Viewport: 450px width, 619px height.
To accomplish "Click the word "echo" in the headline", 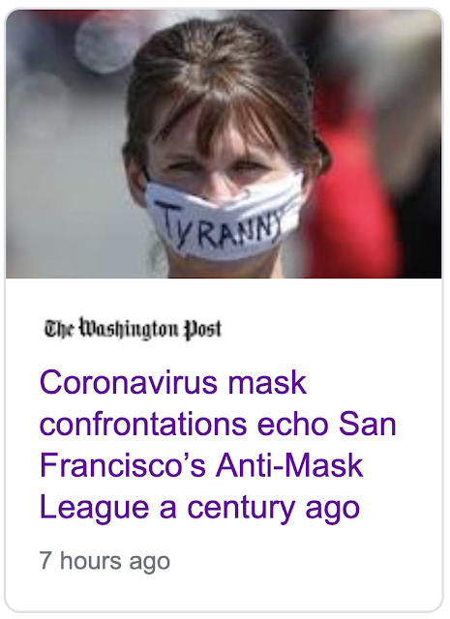I will pyautogui.click(x=293, y=424).
